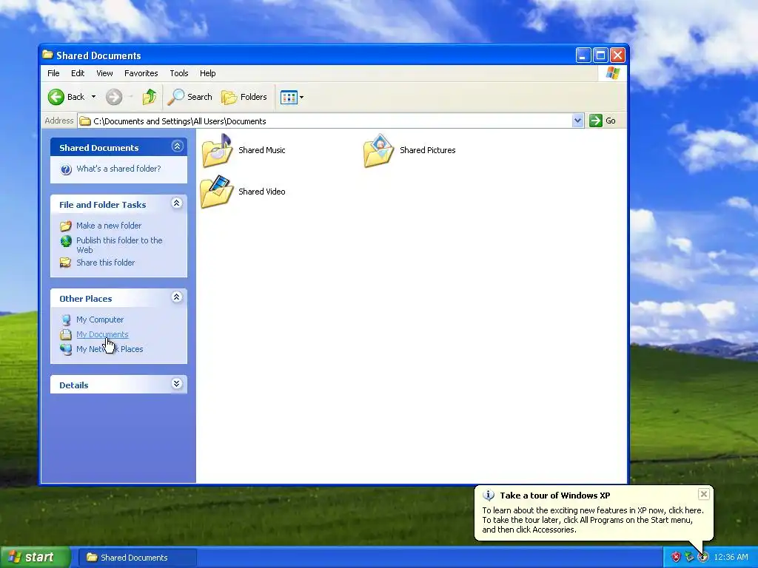Image resolution: width=758 pixels, height=568 pixels.
Task: Click the Folders button label
Action: [x=254, y=97]
